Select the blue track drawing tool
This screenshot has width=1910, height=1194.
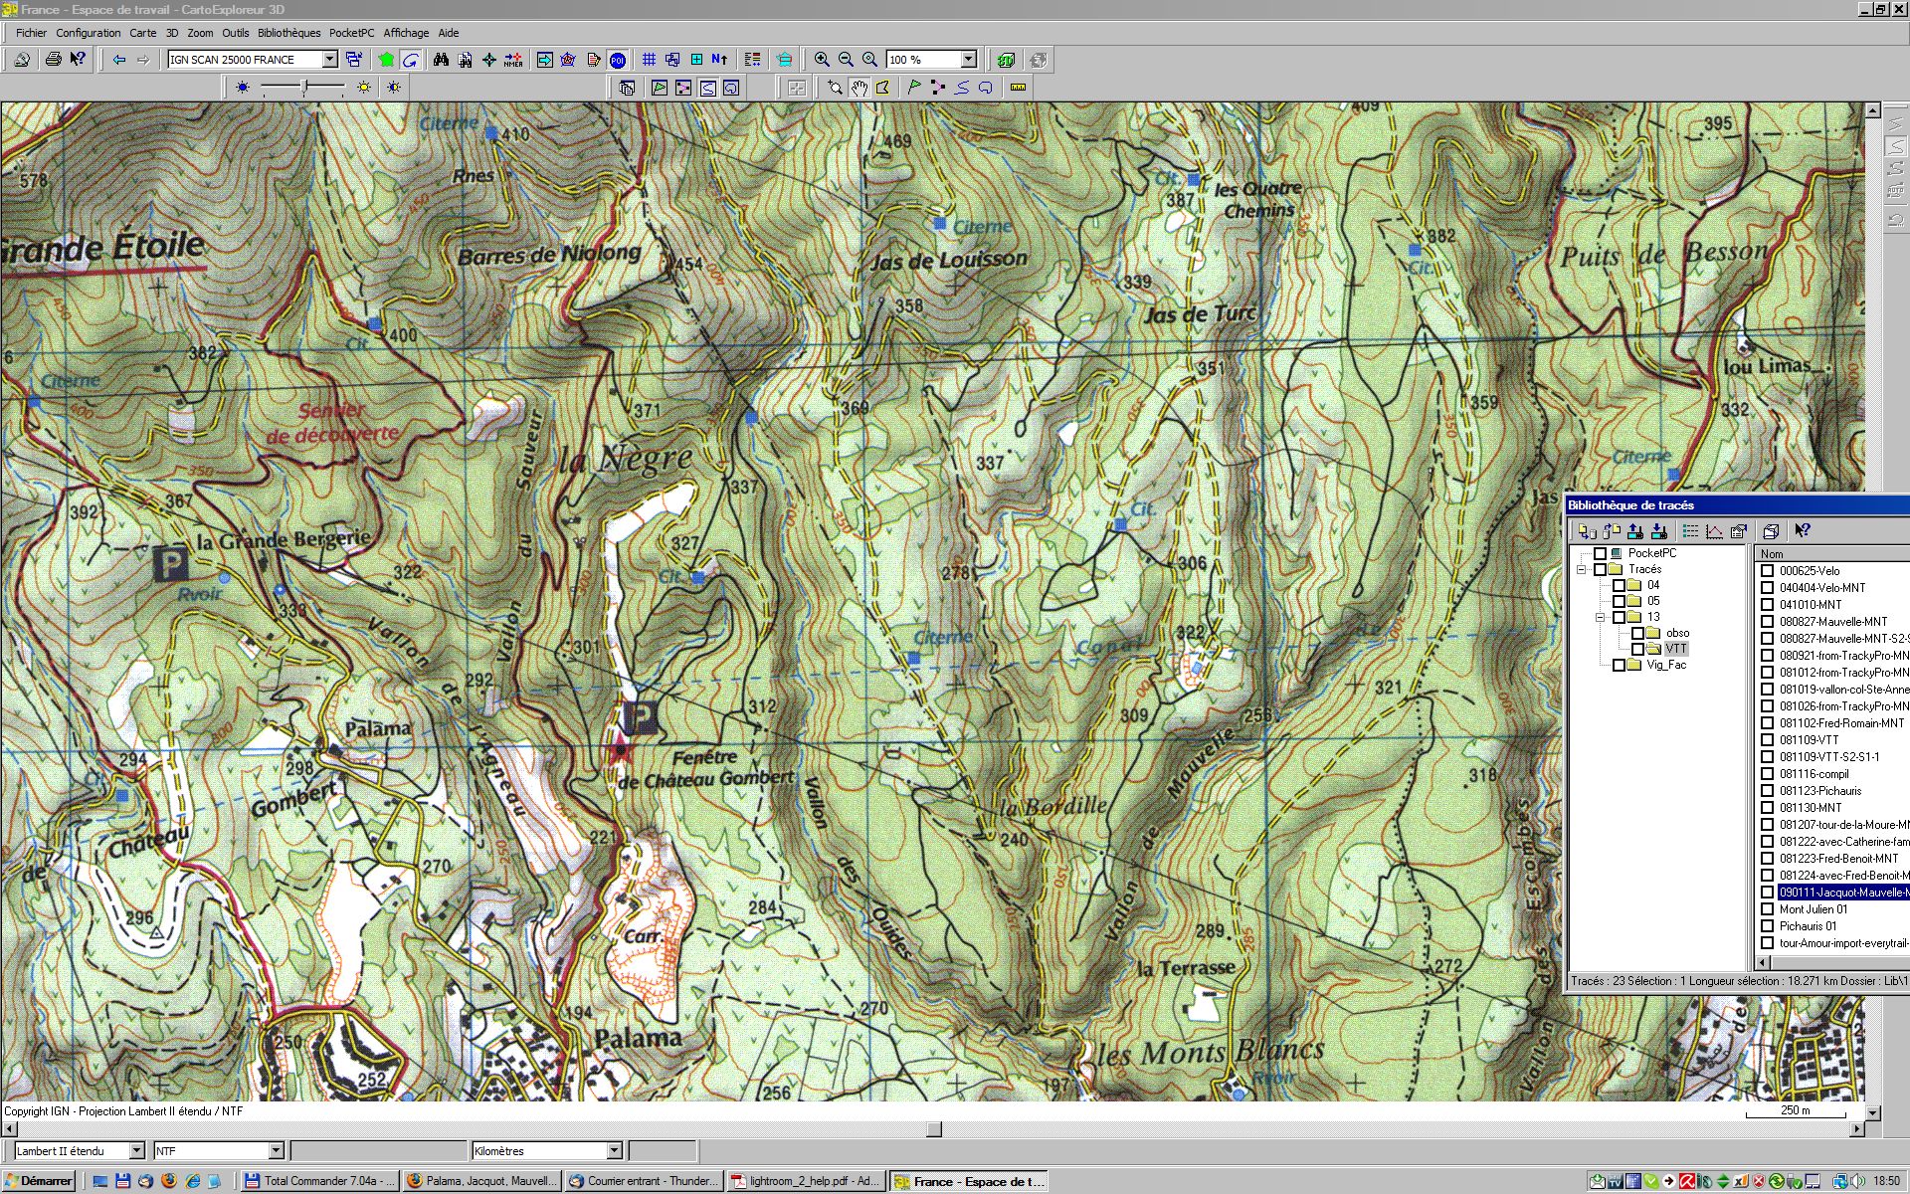[962, 88]
